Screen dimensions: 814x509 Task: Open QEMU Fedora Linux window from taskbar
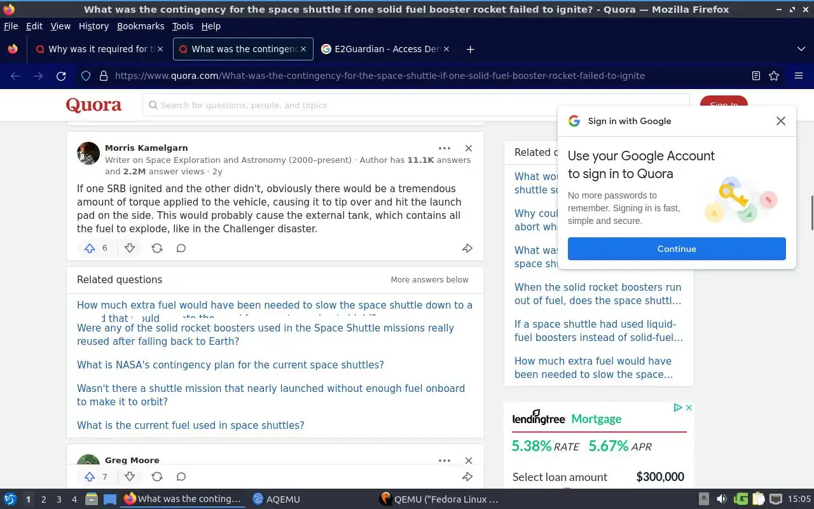(439, 499)
